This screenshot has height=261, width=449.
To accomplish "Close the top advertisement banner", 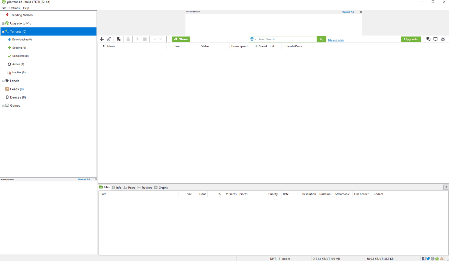I will [x=361, y=12].
